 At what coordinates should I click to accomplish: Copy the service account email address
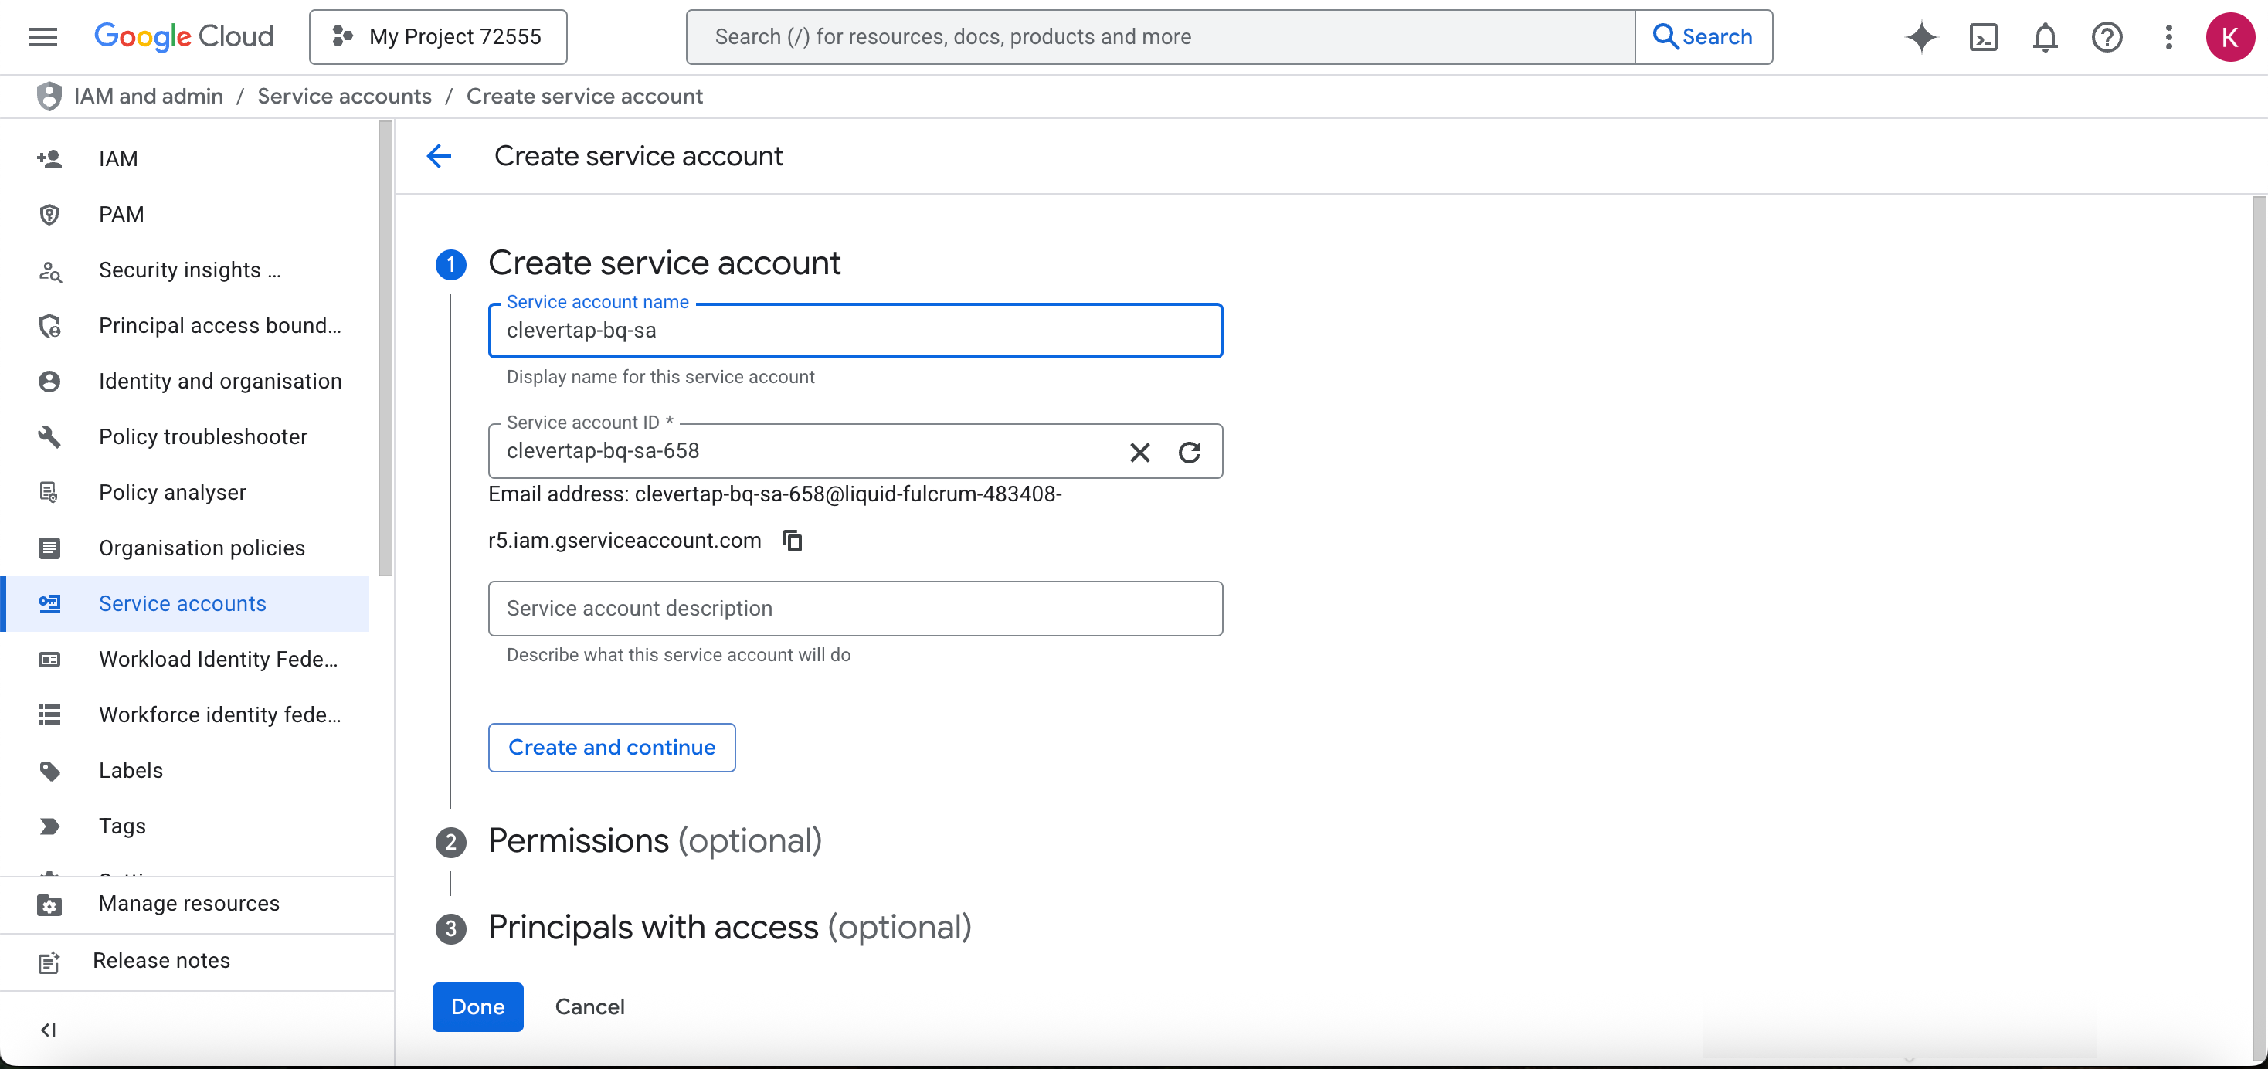(x=793, y=540)
